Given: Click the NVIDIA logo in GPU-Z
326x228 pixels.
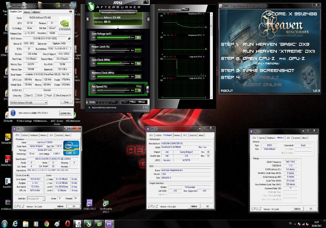Looking at the screenshot, I should (x=65, y=25).
